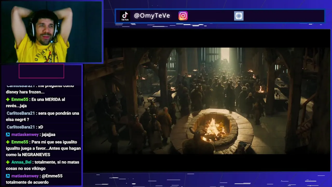The width and height of the screenshot is (332, 187).
Task: Click matiaskenwey username in jajajjaa message
Action: tap(25, 135)
